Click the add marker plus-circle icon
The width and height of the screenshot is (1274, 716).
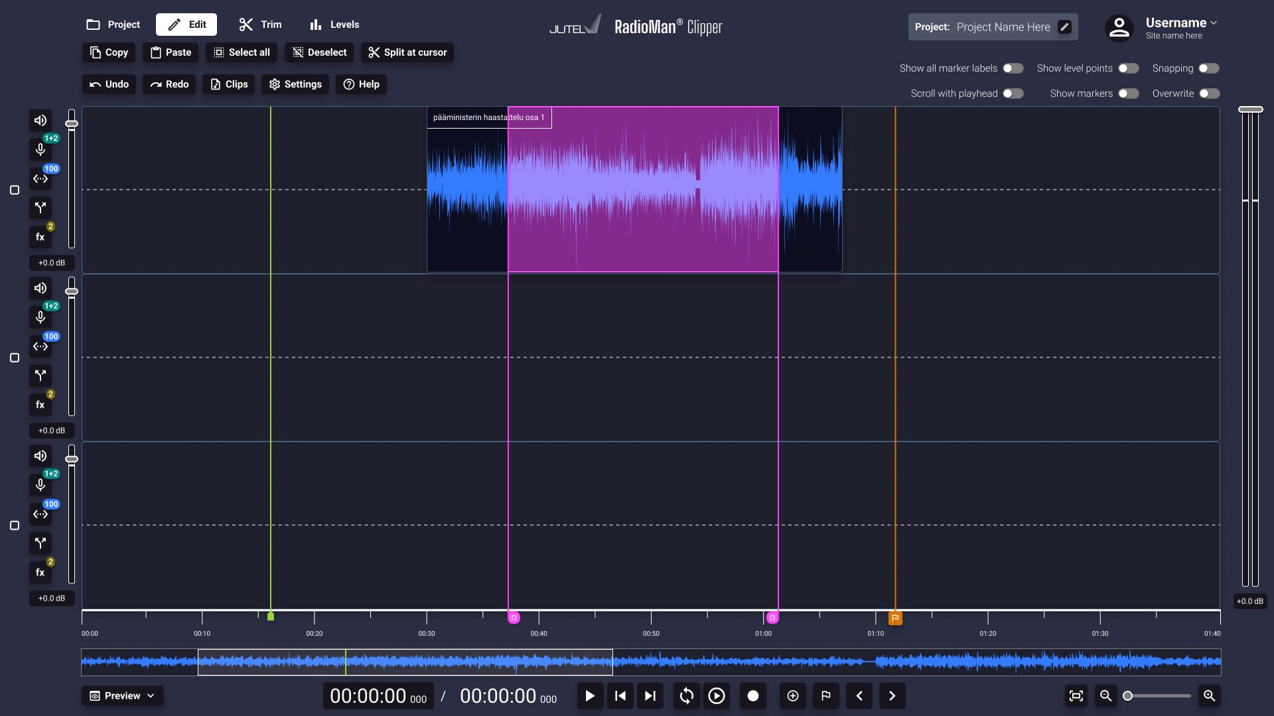(793, 695)
